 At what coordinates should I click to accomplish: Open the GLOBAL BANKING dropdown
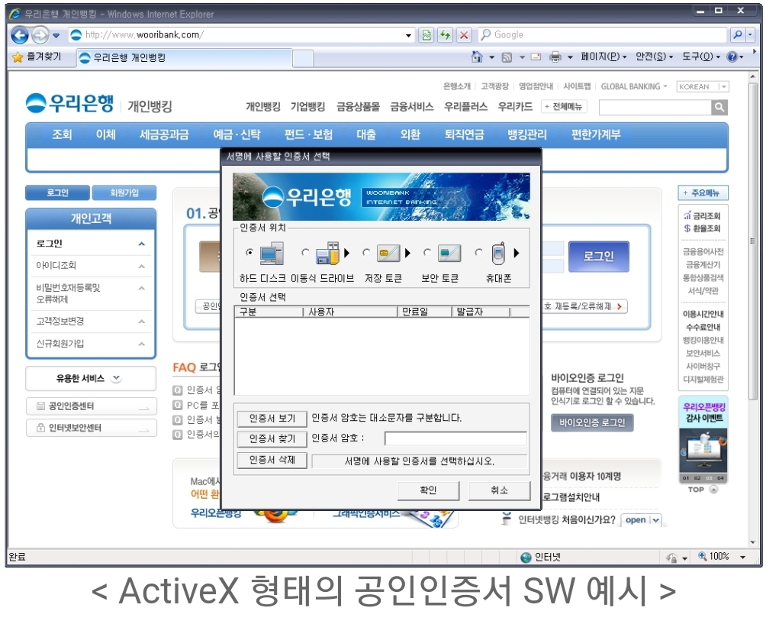[x=633, y=86]
